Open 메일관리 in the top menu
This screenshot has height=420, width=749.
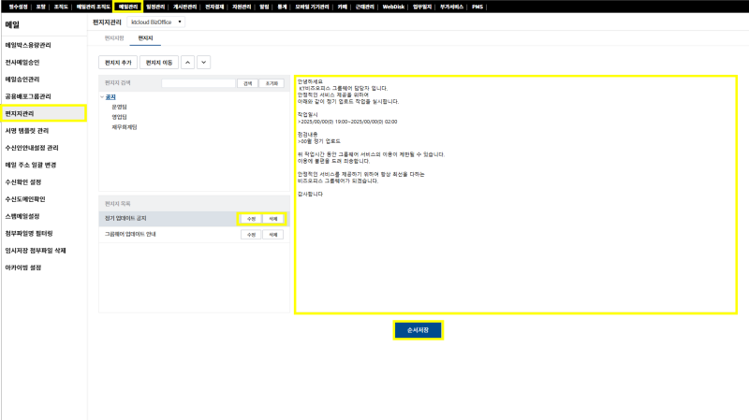coord(127,6)
